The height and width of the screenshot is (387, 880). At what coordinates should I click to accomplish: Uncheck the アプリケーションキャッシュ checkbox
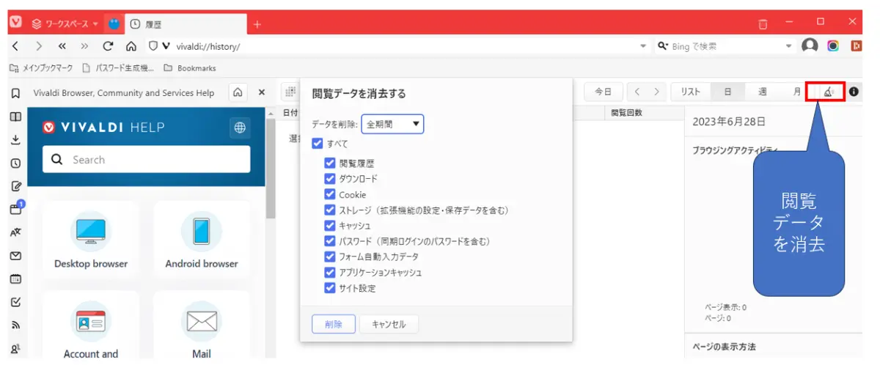tap(329, 273)
